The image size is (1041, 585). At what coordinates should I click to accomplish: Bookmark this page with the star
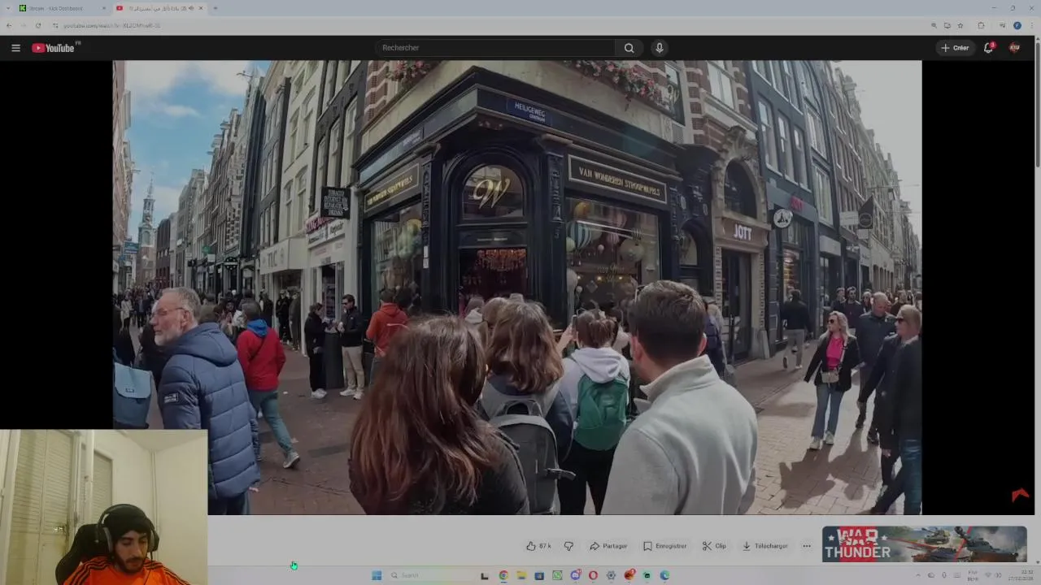[960, 25]
